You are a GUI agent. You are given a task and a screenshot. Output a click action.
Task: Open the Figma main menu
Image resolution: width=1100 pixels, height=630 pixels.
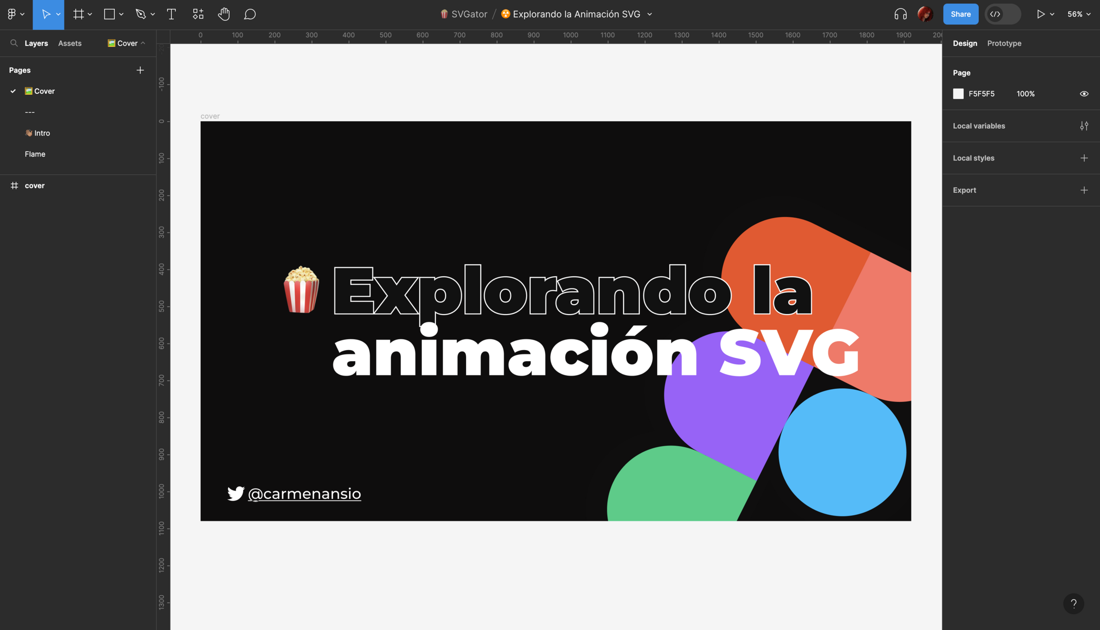tap(12, 14)
